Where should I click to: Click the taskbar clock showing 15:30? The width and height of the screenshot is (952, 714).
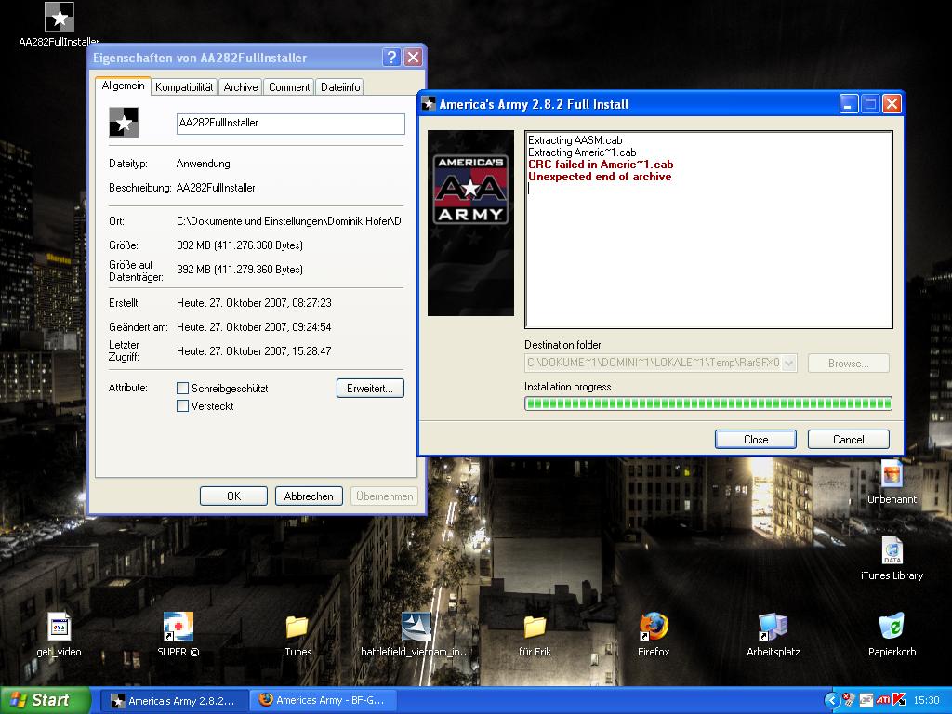[x=927, y=701]
